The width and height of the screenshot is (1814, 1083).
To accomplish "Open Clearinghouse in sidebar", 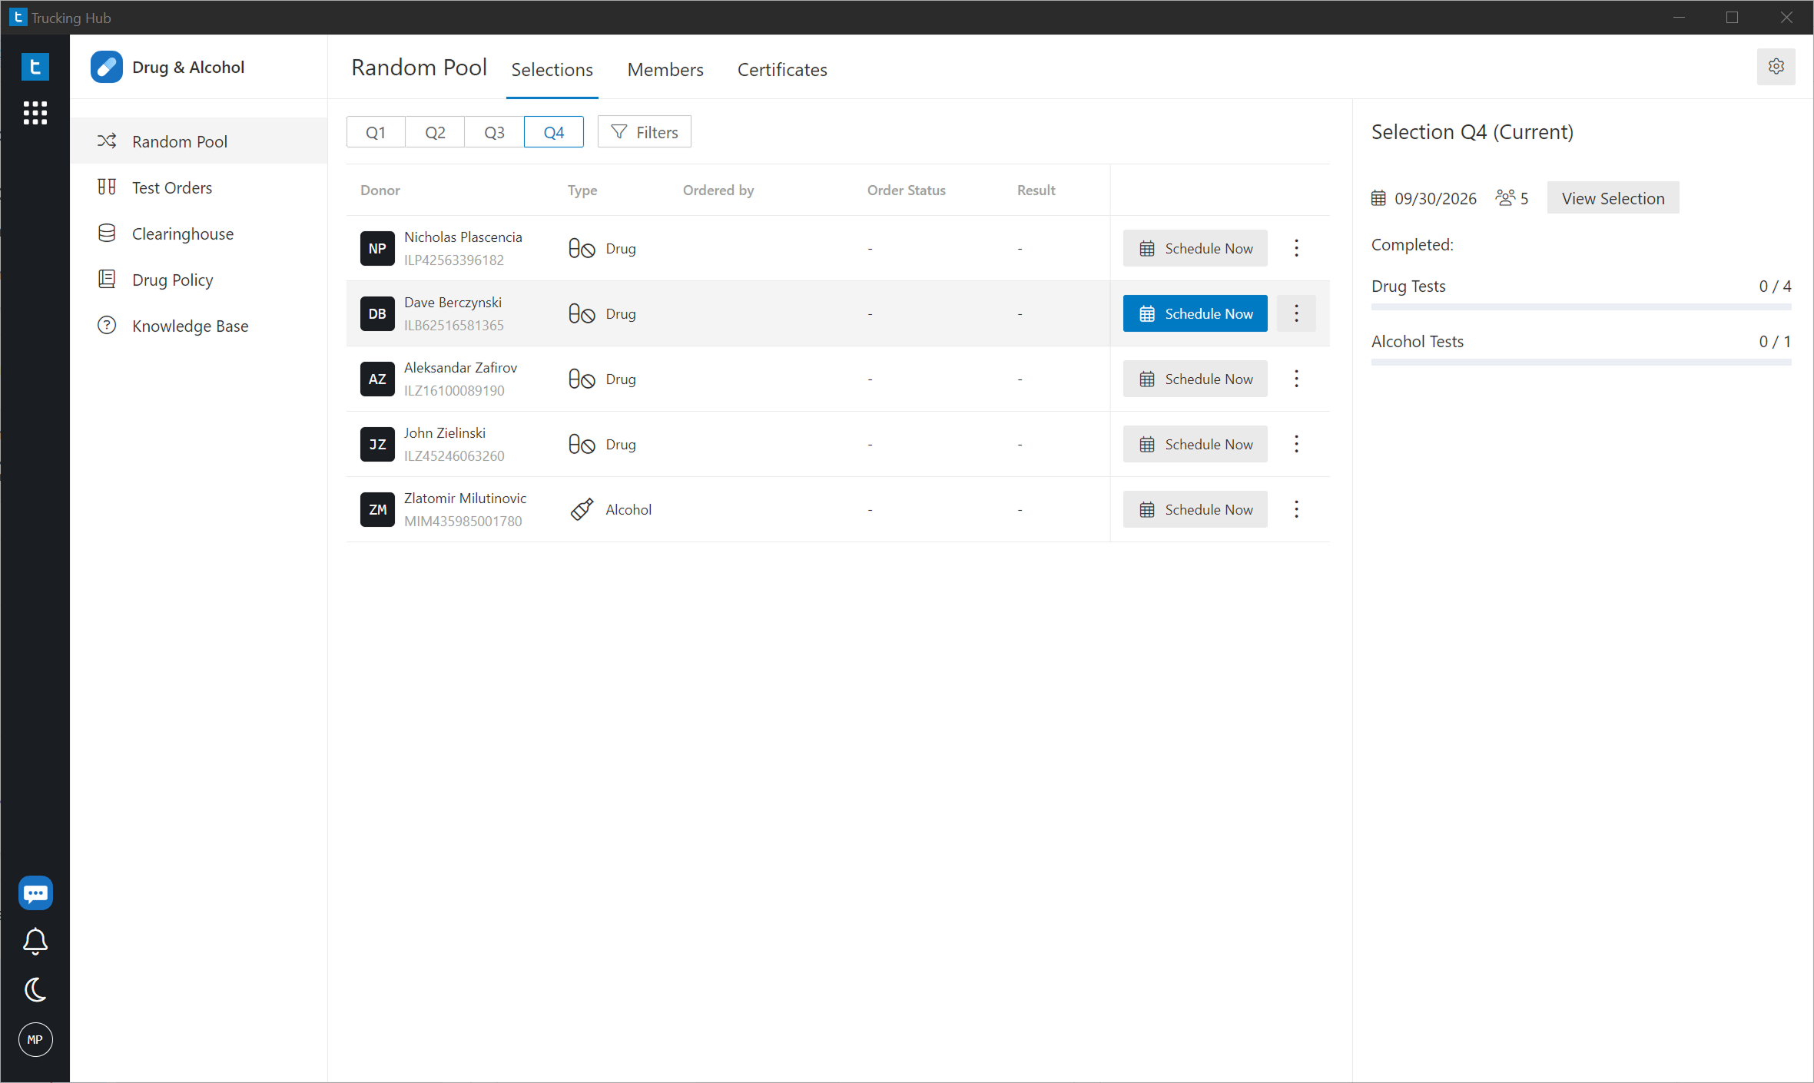I will [x=198, y=233].
